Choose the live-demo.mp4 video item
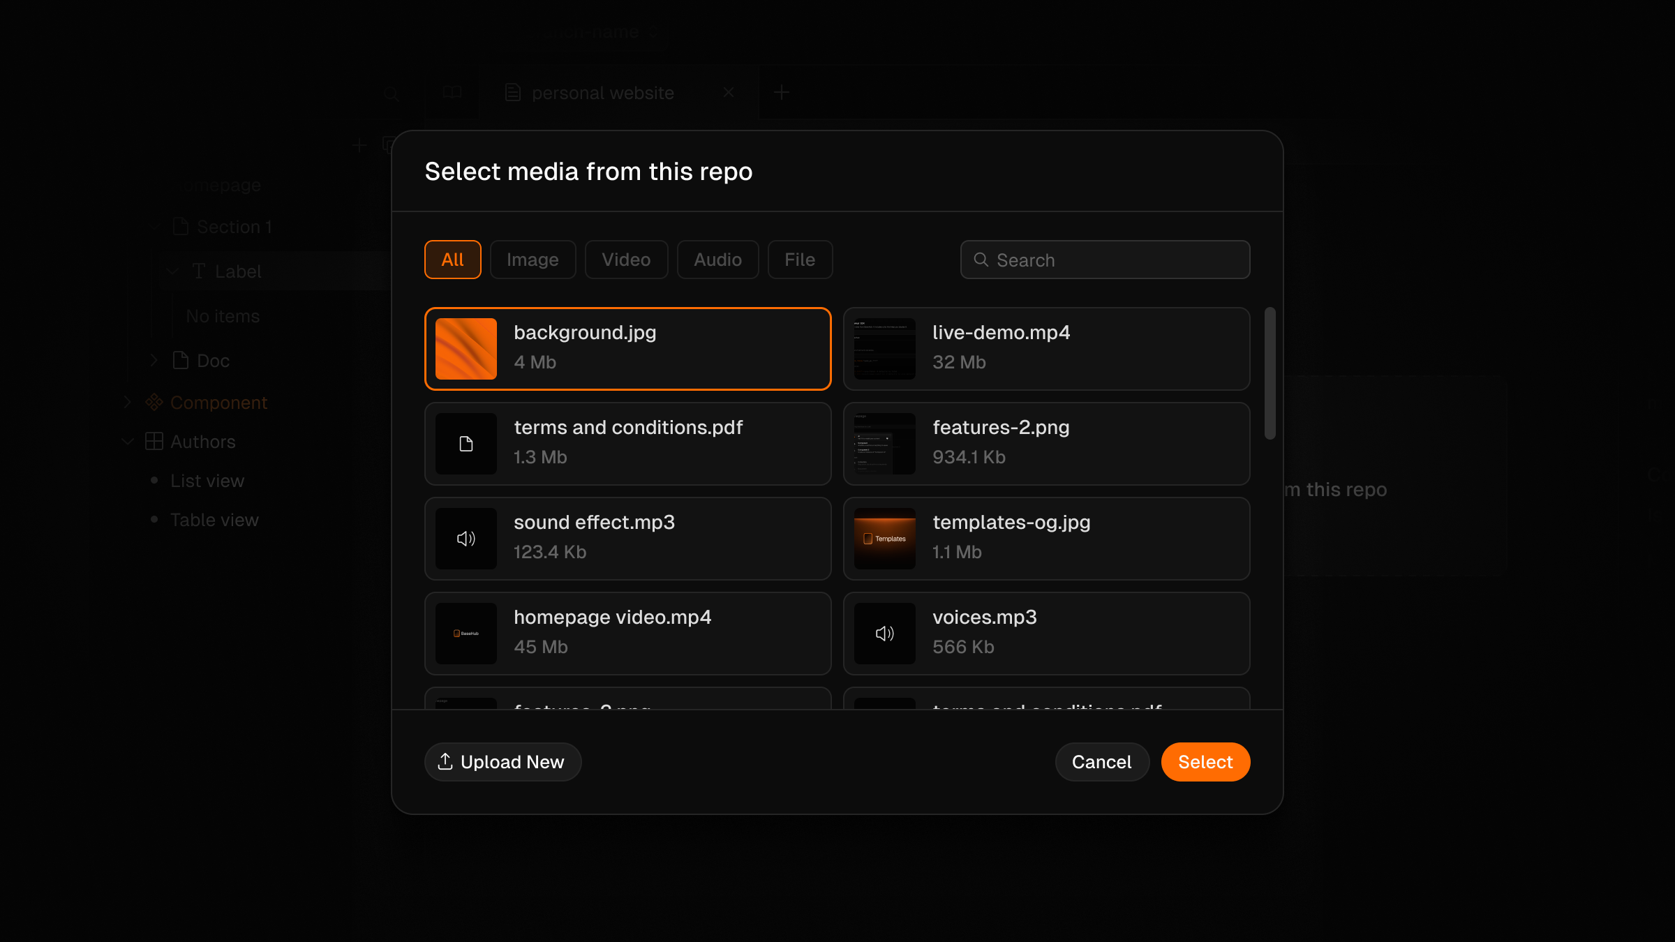The image size is (1675, 942). (x=1046, y=349)
